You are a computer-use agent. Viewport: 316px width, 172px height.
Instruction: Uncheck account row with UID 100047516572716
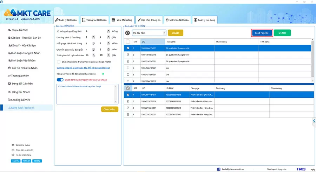coord(128,55)
